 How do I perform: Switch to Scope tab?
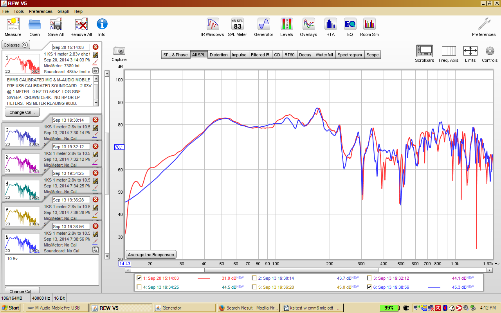[x=373, y=55]
